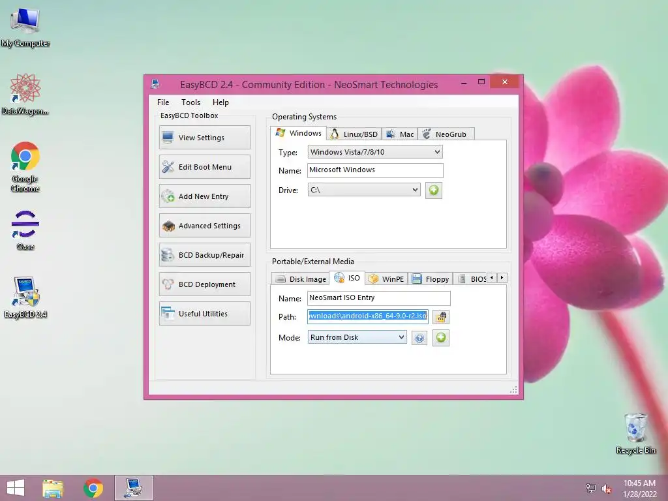668x501 pixels.
Task: Click the muted volume tray icon
Action: coord(607,489)
